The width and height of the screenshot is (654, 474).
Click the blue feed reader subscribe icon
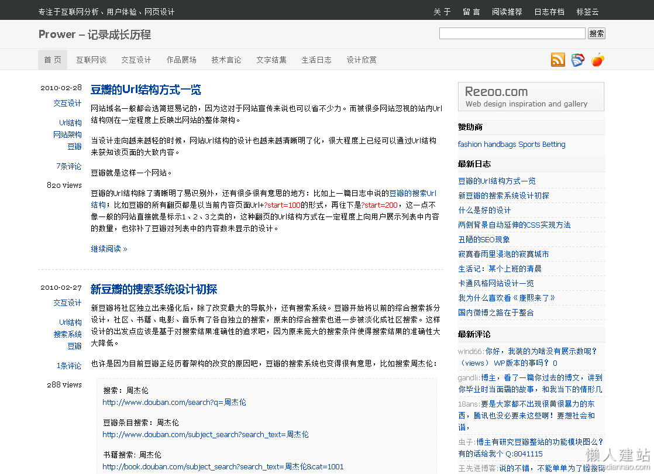[578, 60]
